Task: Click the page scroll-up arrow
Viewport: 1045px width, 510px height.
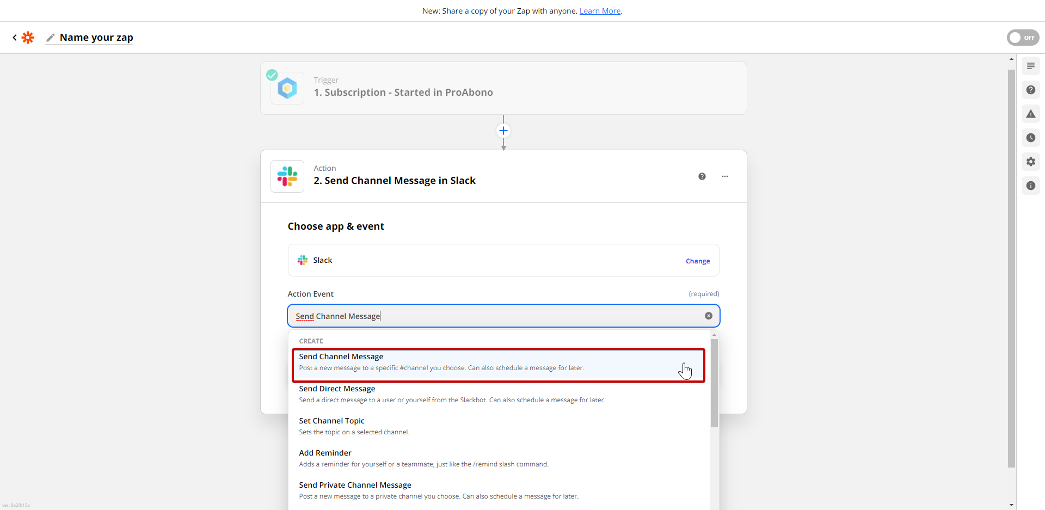Action: [x=1011, y=59]
